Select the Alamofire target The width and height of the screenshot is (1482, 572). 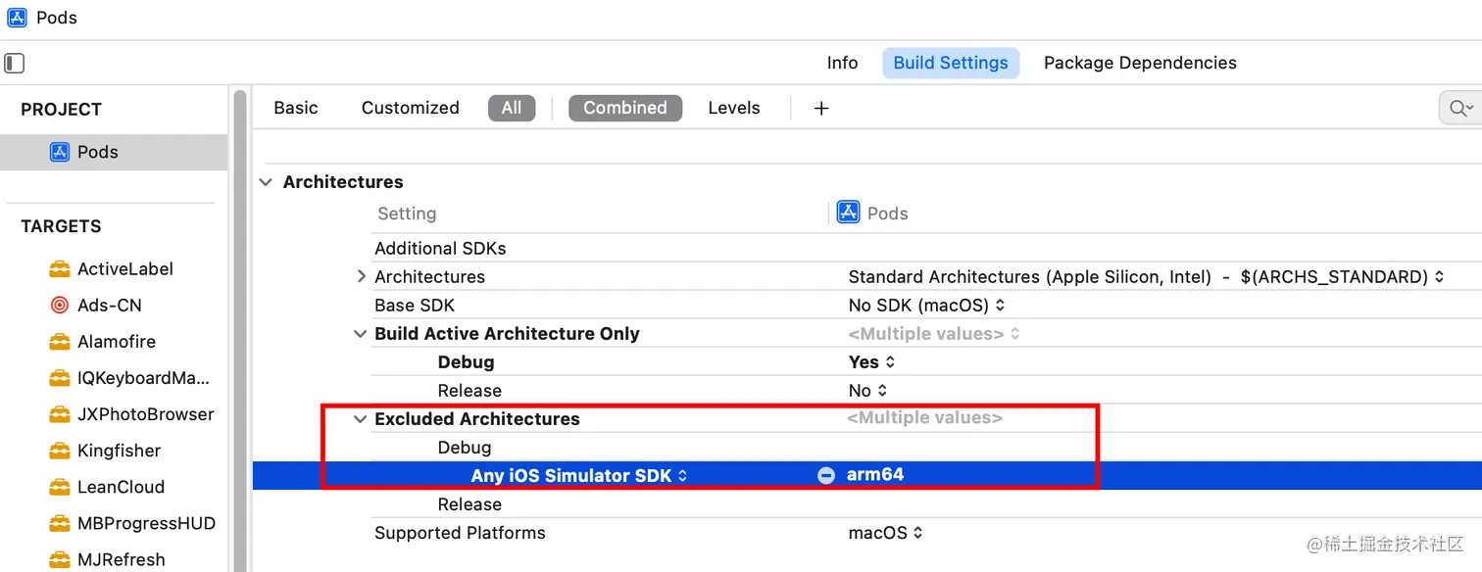click(116, 341)
